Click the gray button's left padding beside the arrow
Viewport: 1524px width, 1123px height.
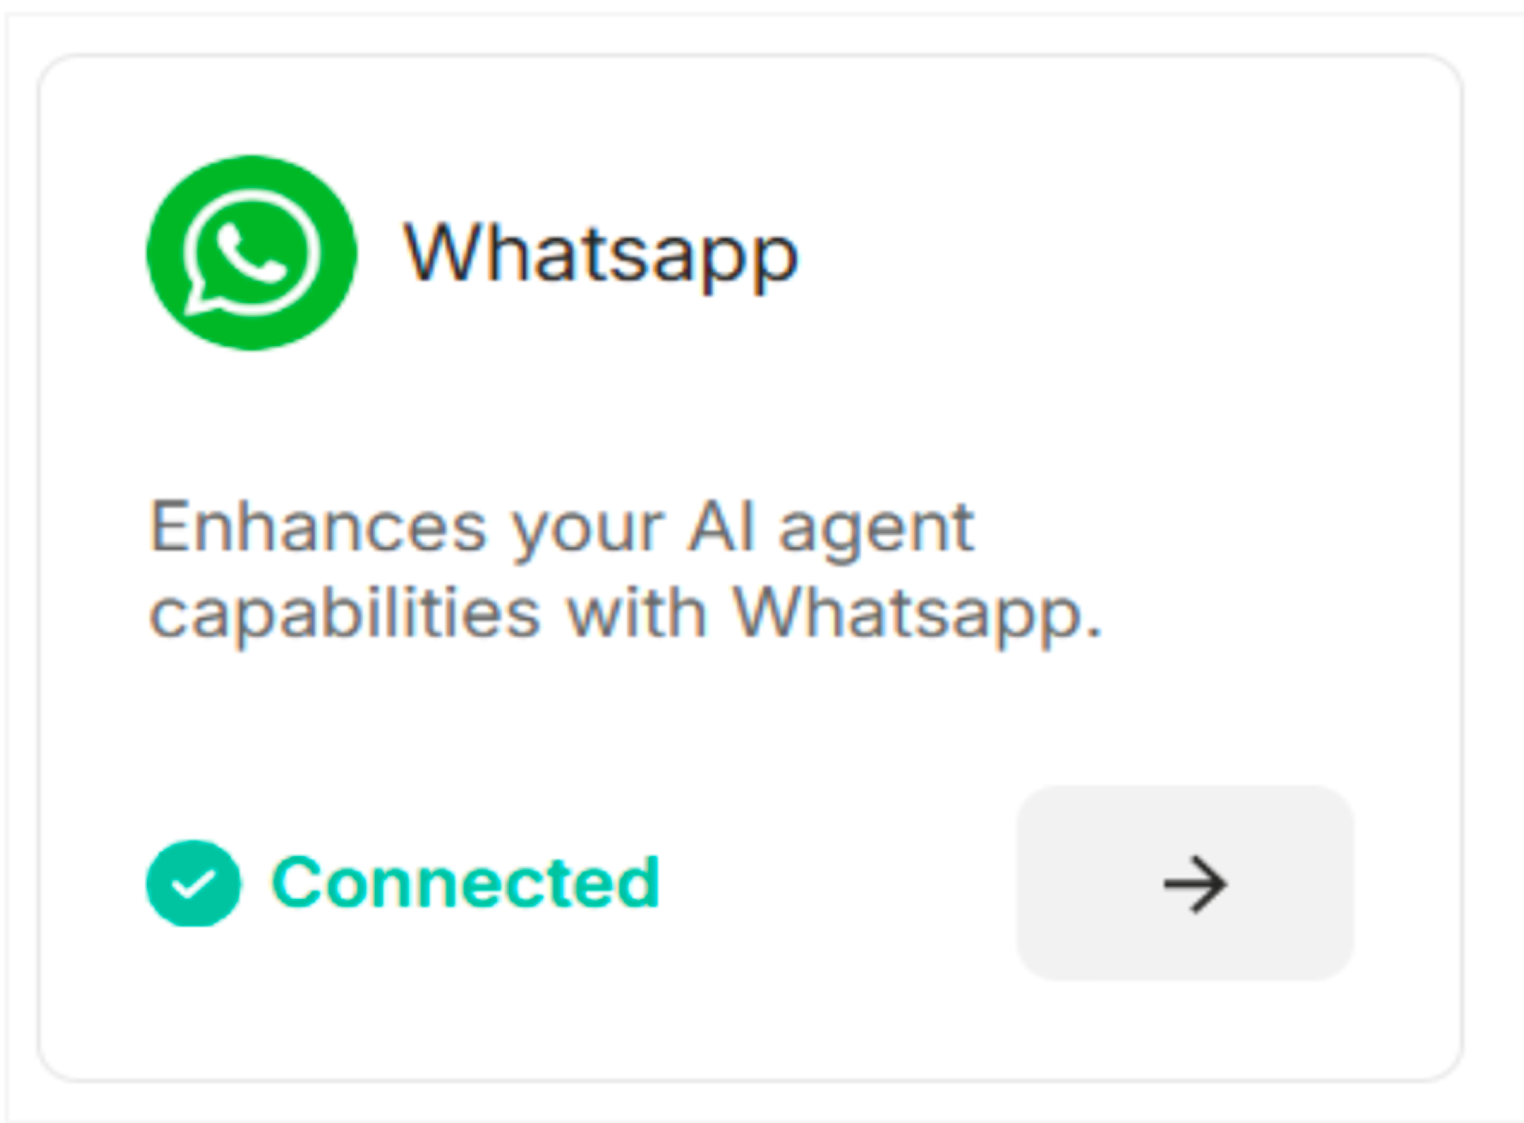point(1086,883)
